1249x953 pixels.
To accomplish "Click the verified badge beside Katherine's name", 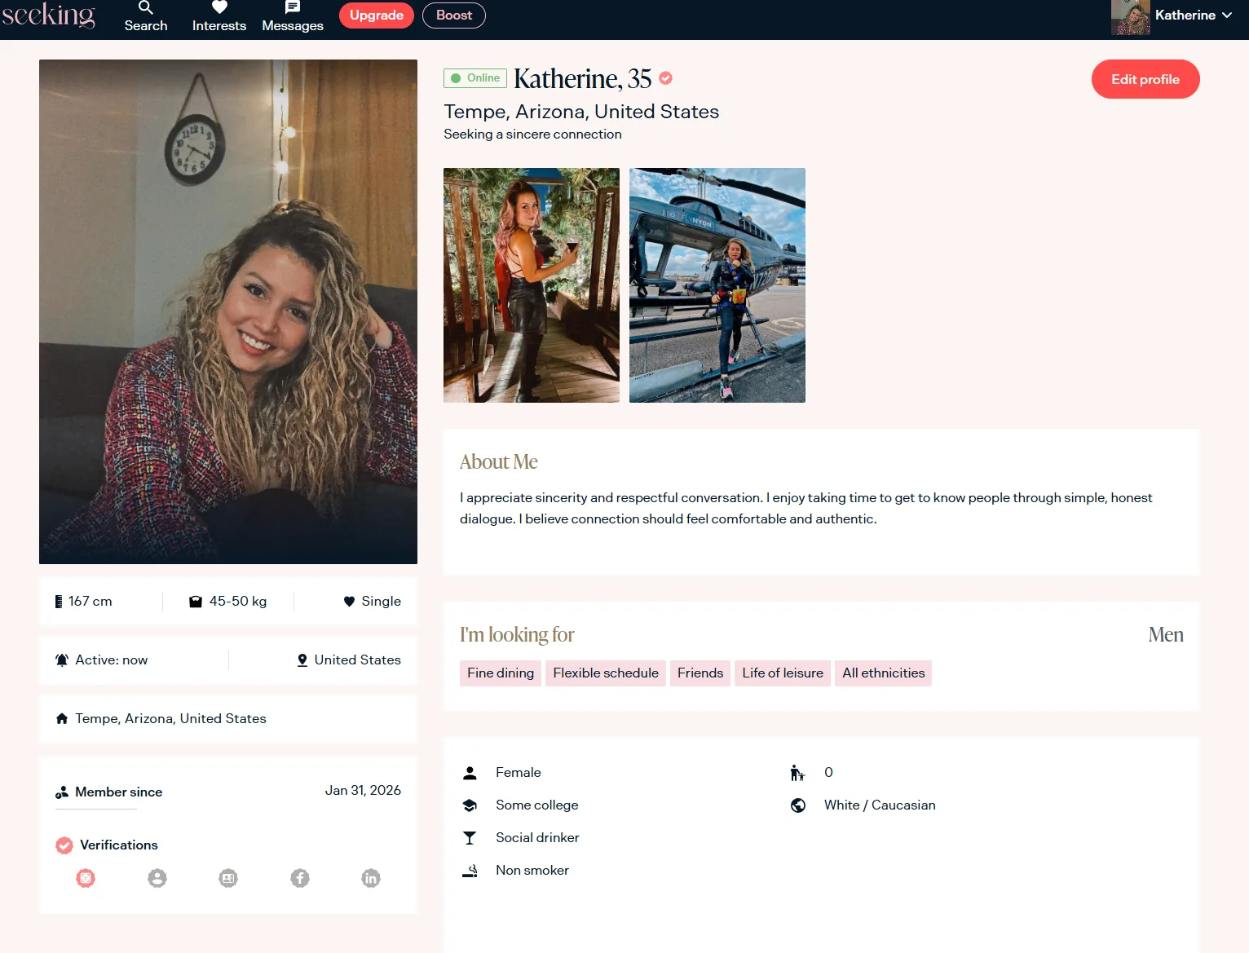I will (x=665, y=78).
